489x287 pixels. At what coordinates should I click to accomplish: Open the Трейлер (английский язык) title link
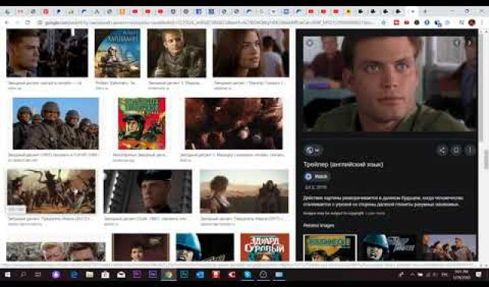(343, 164)
